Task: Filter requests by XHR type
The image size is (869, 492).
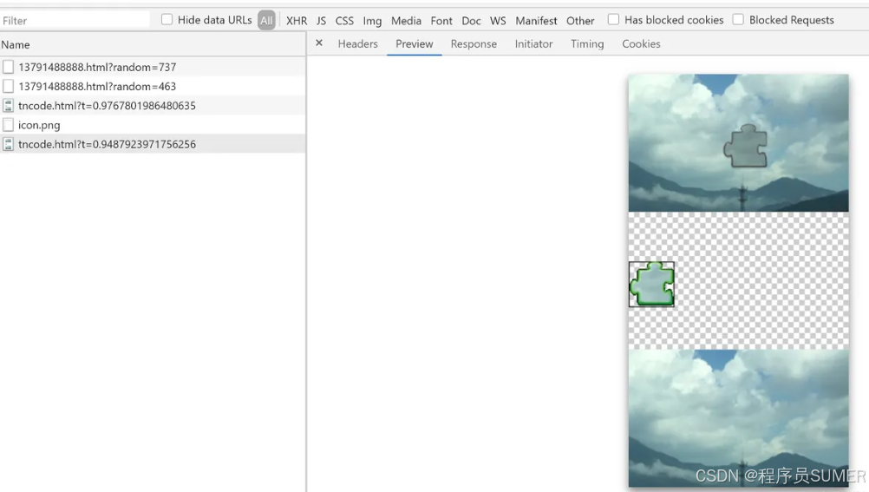Action: tap(297, 21)
